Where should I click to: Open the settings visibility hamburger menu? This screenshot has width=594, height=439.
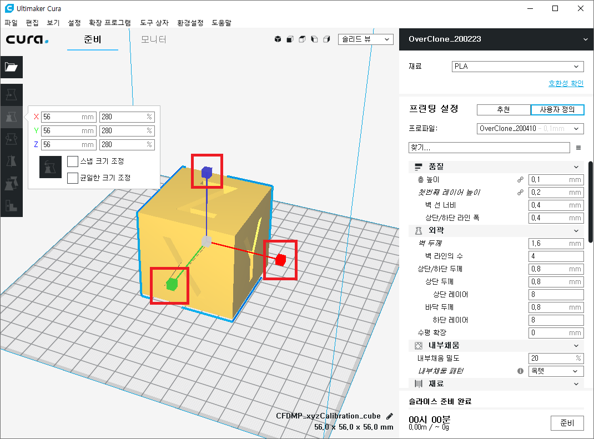click(x=578, y=148)
